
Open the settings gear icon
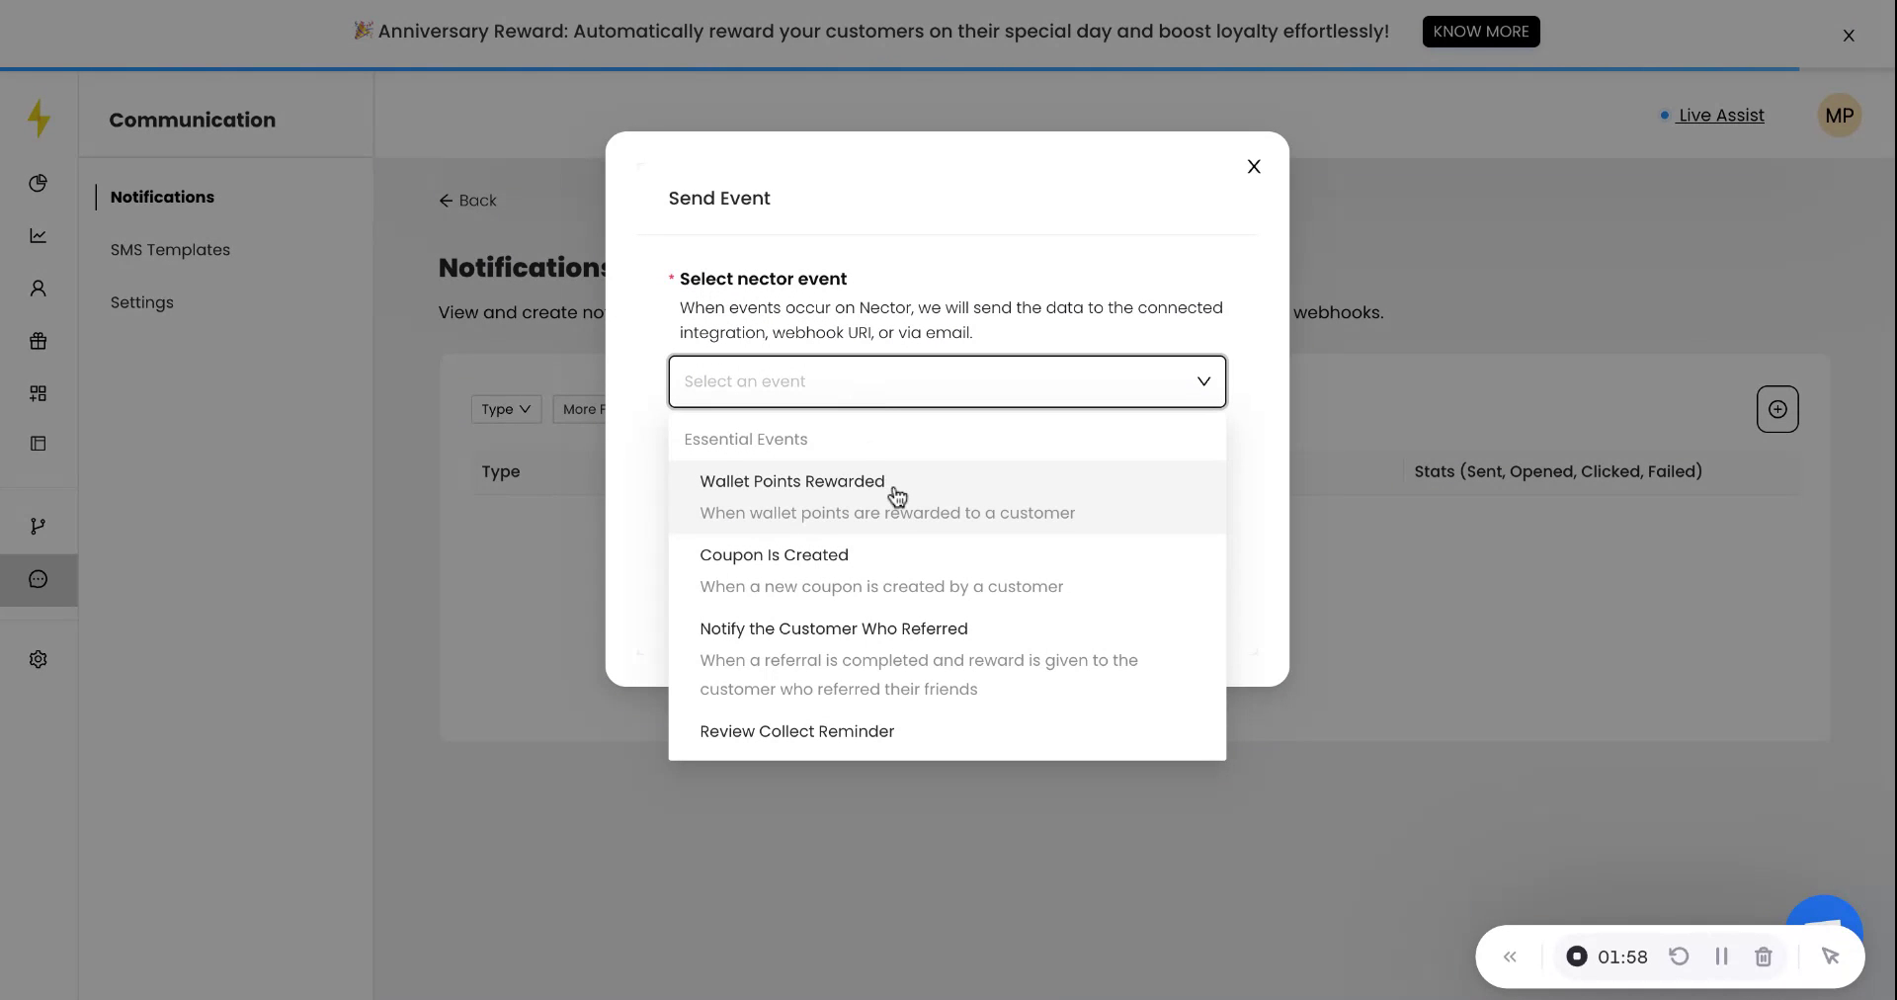pyautogui.click(x=38, y=659)
